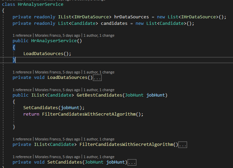Open '1 author, 1 change' above the constructor
The image size is (233, 168).
click(99, 35)
